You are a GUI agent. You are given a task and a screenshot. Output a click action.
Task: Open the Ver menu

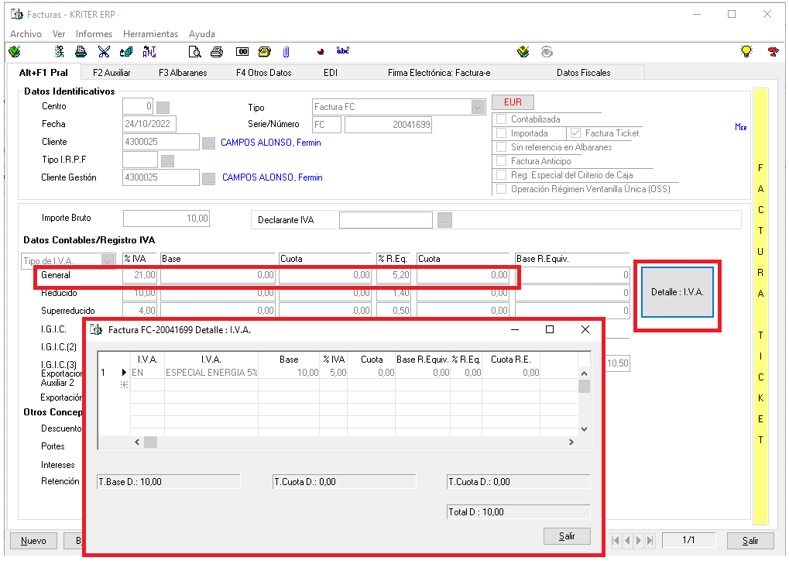point(59,34)
